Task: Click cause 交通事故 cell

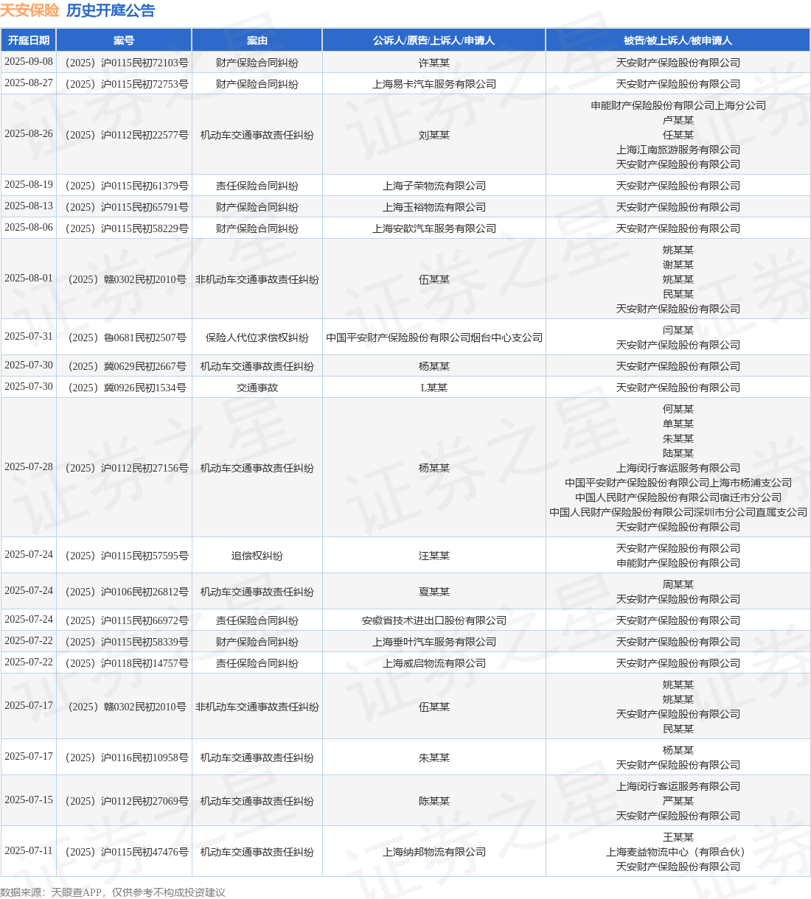Action: click(x=257, y=388)
